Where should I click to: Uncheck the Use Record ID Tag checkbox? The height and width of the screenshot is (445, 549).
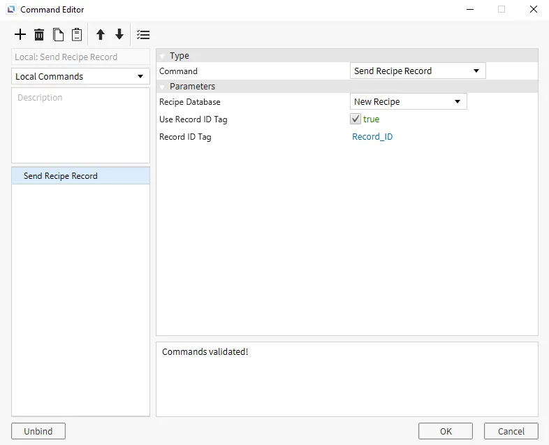[x=356, y=119]
